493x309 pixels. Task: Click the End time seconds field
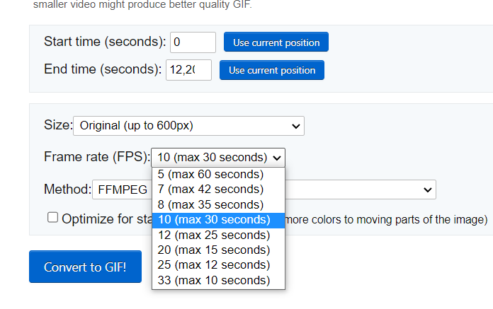(188, 70)
